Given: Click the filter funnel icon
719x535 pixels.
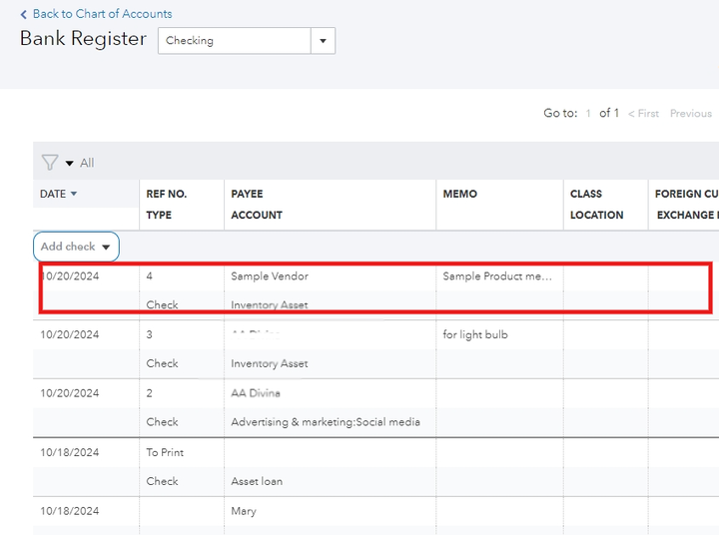Looking at the screenshot, I should [49, 163].
